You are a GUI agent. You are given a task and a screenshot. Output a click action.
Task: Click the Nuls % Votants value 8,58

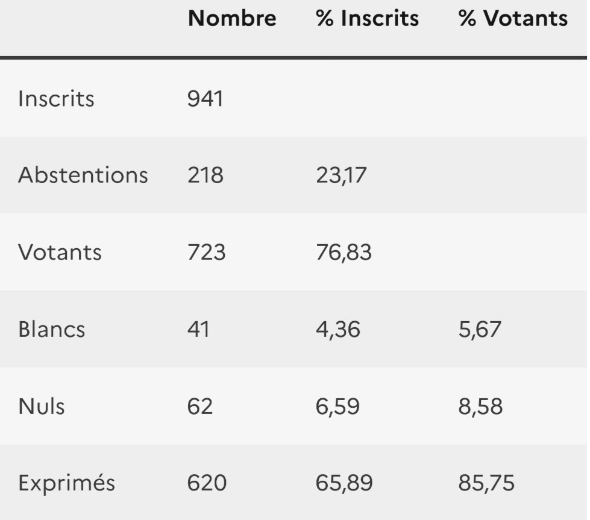pyautogui.click(x=480, y=406)
